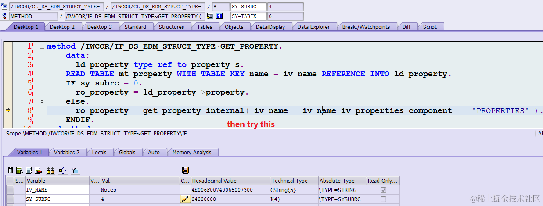Click the first green list icon after the trash icon

[x=19, y=170]
